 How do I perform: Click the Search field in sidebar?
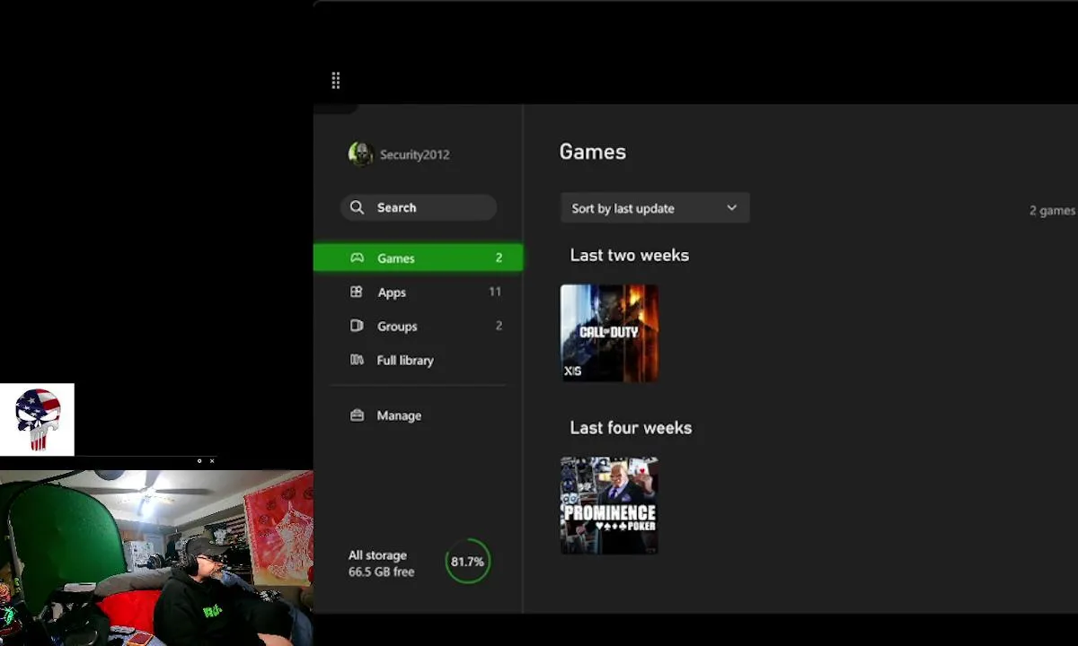coord(418,207)
